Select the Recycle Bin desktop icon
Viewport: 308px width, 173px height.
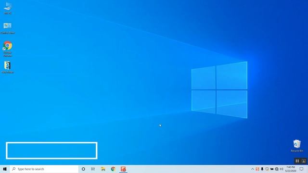297,146
